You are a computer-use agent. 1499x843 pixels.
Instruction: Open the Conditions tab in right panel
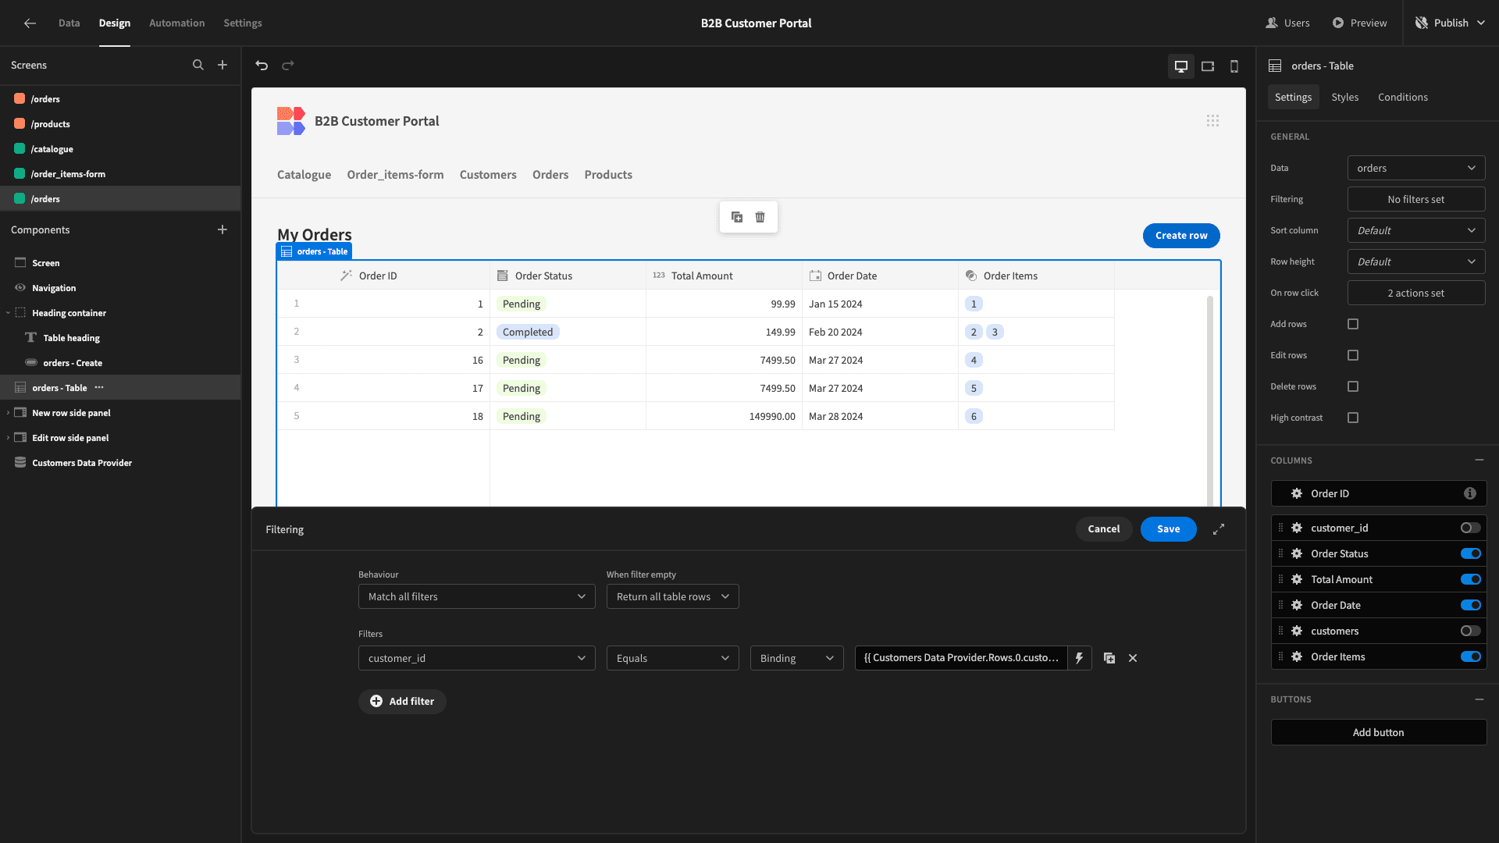1403,98
